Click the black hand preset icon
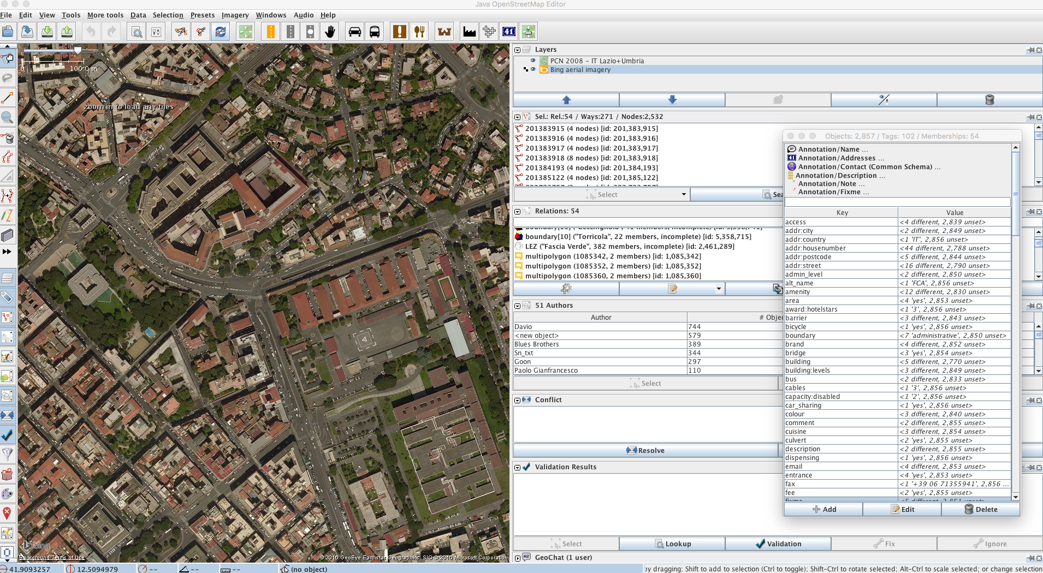This screenshot has height=573, width=1043. pyautogui.click(x=330, y=32)
